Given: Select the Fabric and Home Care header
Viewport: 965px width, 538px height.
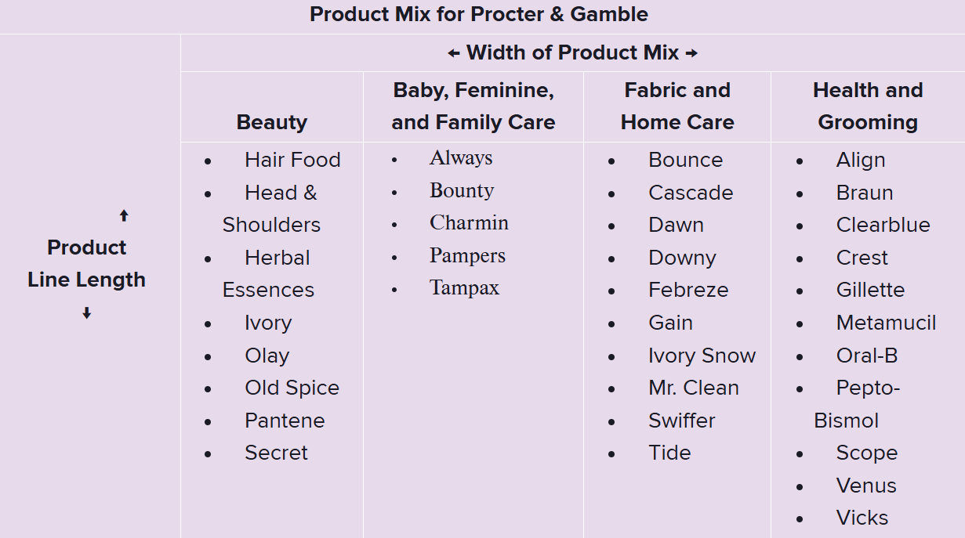Looking at the screenshot, I should [677, 107].
